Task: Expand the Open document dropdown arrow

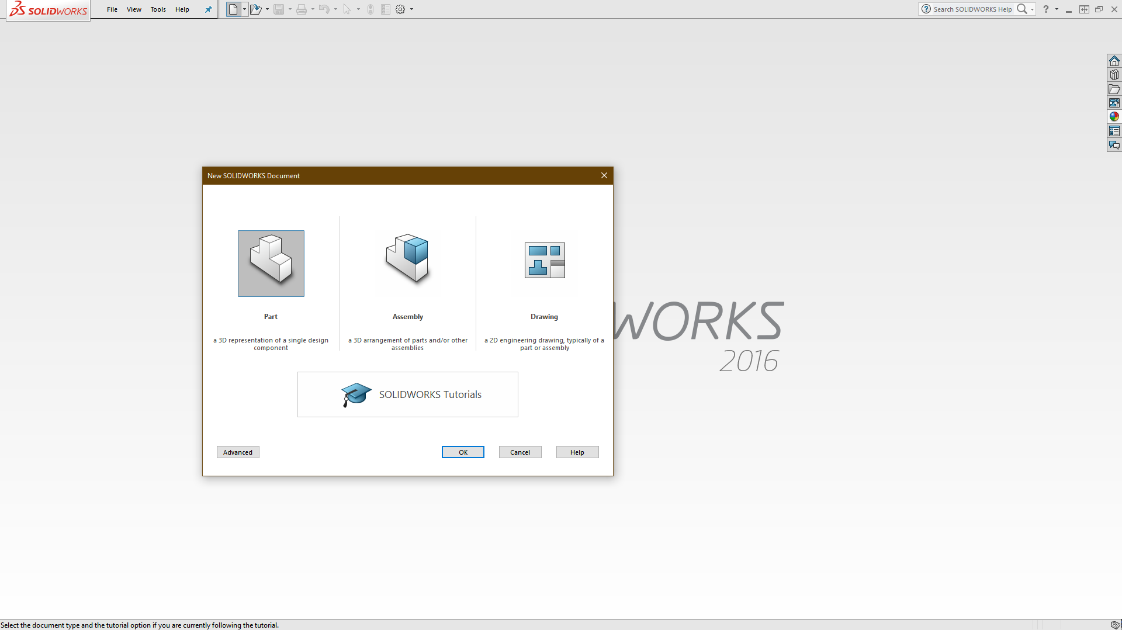Action: (267, 9)
